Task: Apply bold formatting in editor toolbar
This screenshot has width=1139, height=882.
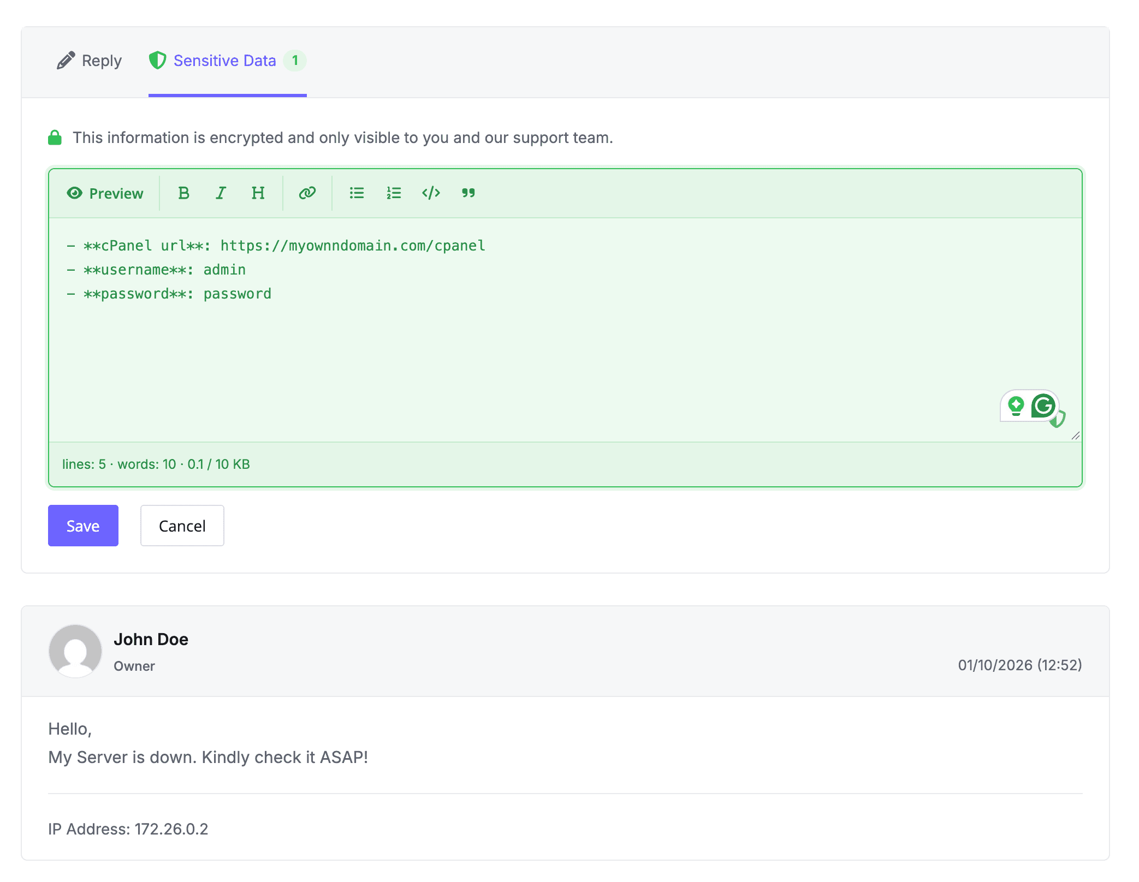Action: tap(183, 193)
